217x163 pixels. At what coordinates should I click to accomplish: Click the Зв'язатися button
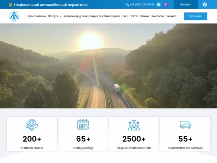click(x=195, y=16)
